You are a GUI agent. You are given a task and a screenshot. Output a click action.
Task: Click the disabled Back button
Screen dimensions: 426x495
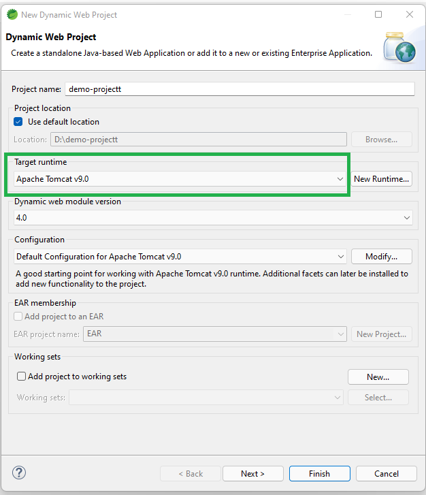191,473
